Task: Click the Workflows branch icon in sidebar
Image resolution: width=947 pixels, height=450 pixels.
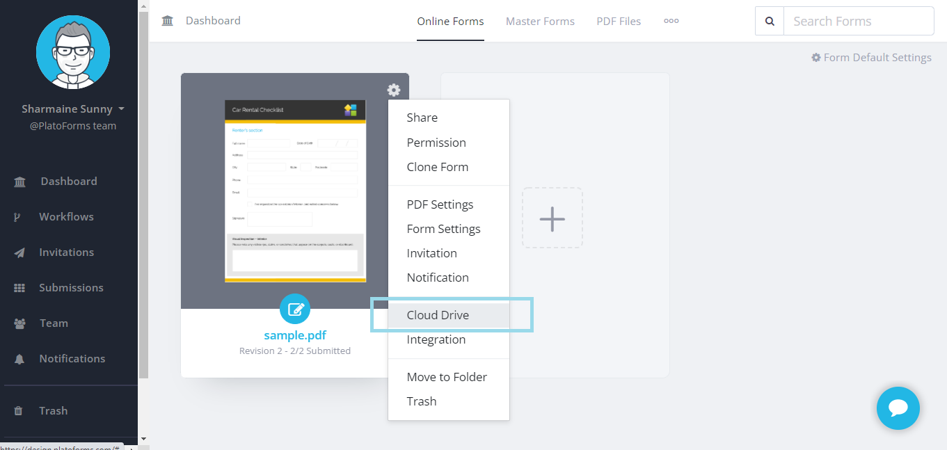Action: point(18,217)
